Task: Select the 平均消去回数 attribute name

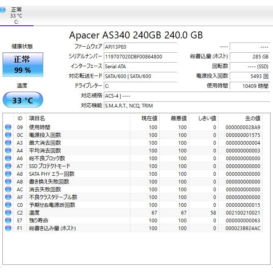Action: click(x=45, y=150)
